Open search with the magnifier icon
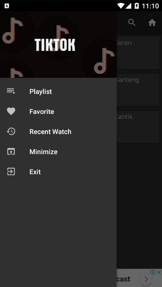The height and width of the screenshot is (287, 162). [132, 23]
